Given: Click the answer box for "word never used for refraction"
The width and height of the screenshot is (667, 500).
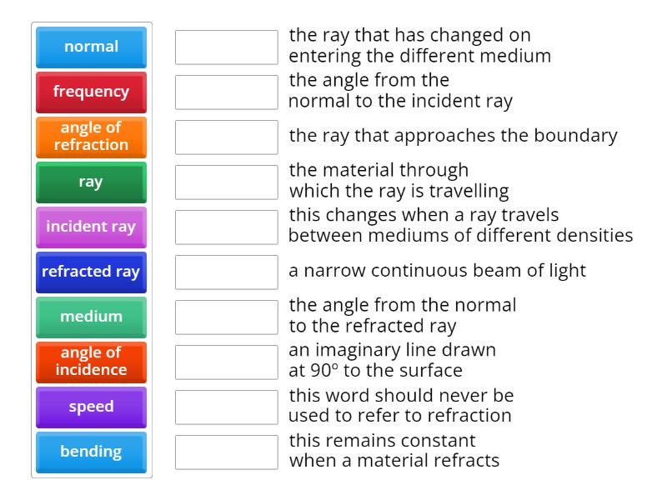Looking at the screenshot, I should click(226, 407).
